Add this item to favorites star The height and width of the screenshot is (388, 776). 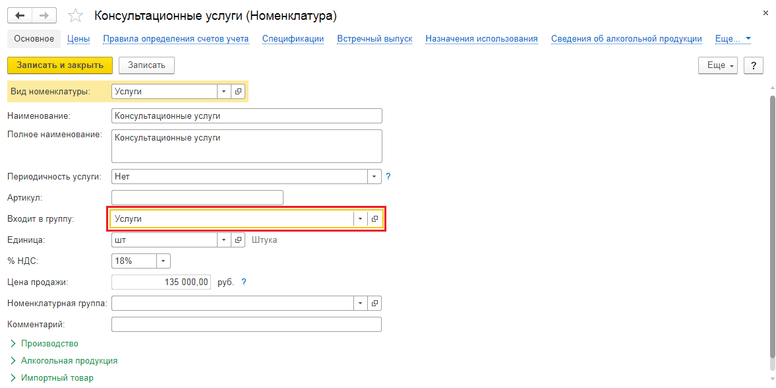[x=76, y=15]
